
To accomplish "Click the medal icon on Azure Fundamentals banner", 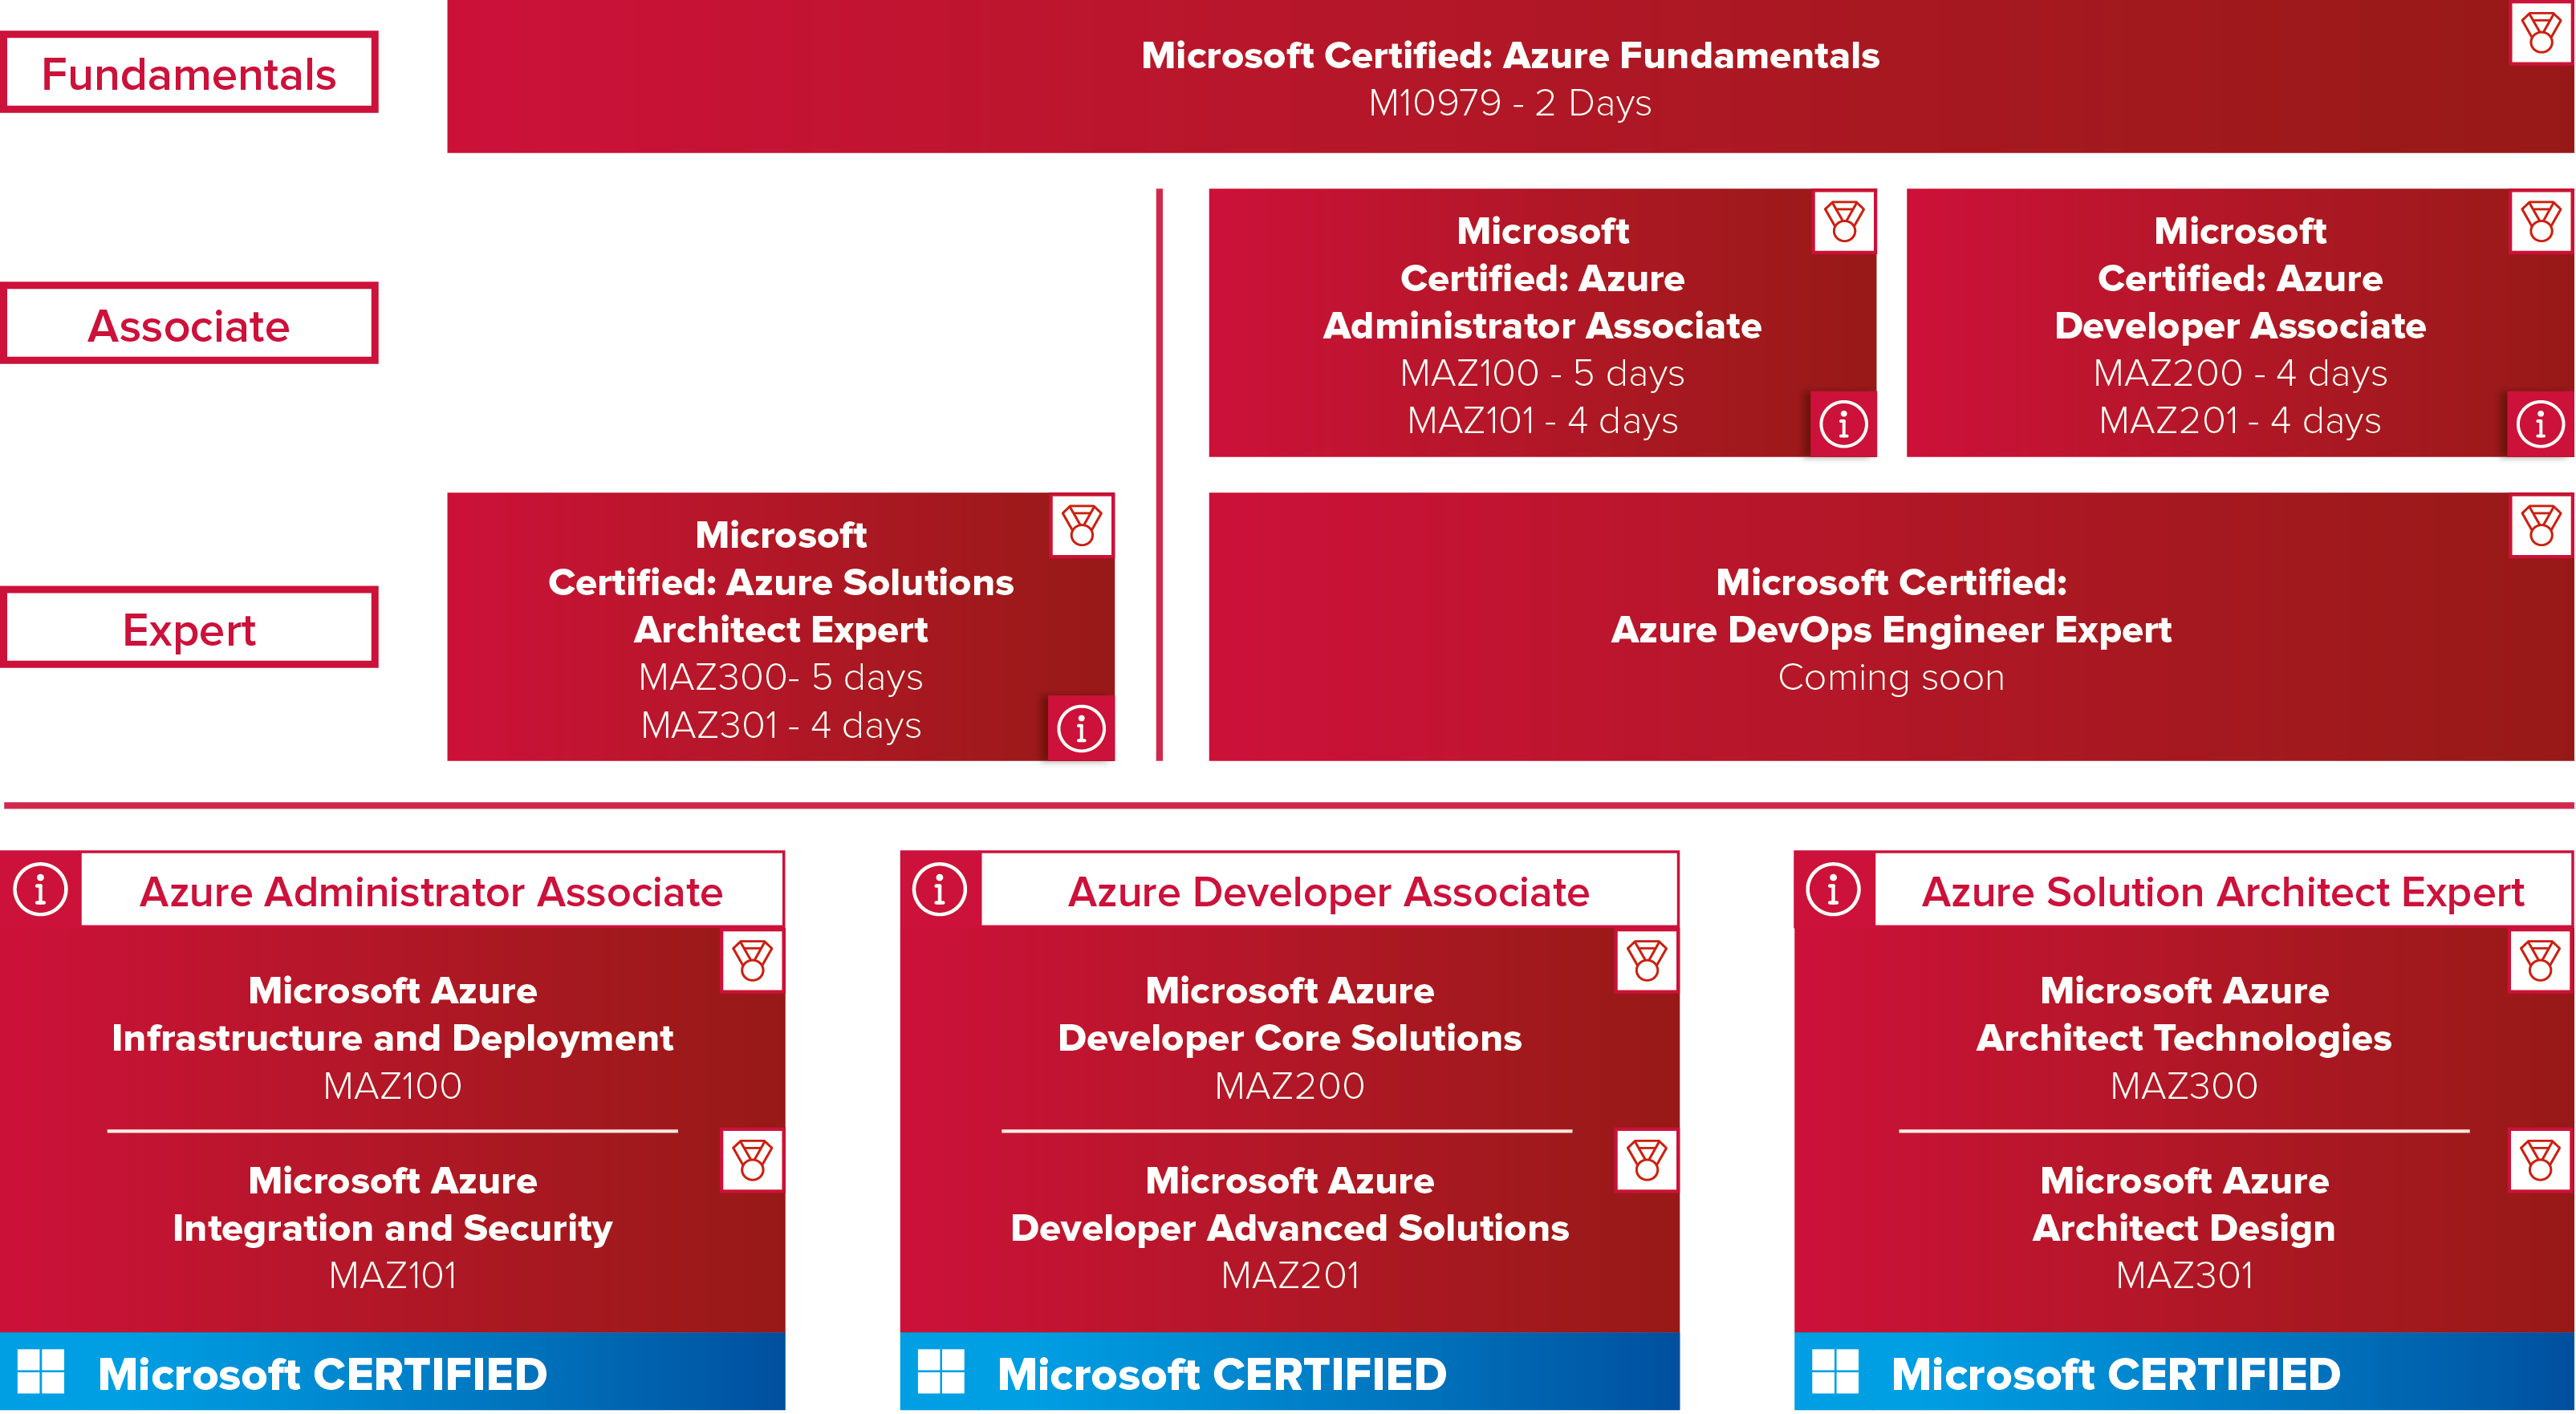I will click(2541, 32).
